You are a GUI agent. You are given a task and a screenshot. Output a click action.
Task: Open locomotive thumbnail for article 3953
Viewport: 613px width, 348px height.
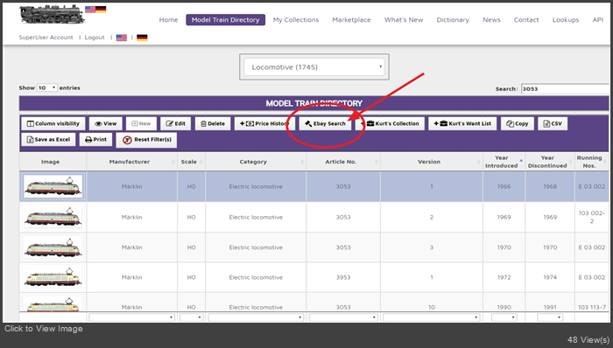[53, 277]
